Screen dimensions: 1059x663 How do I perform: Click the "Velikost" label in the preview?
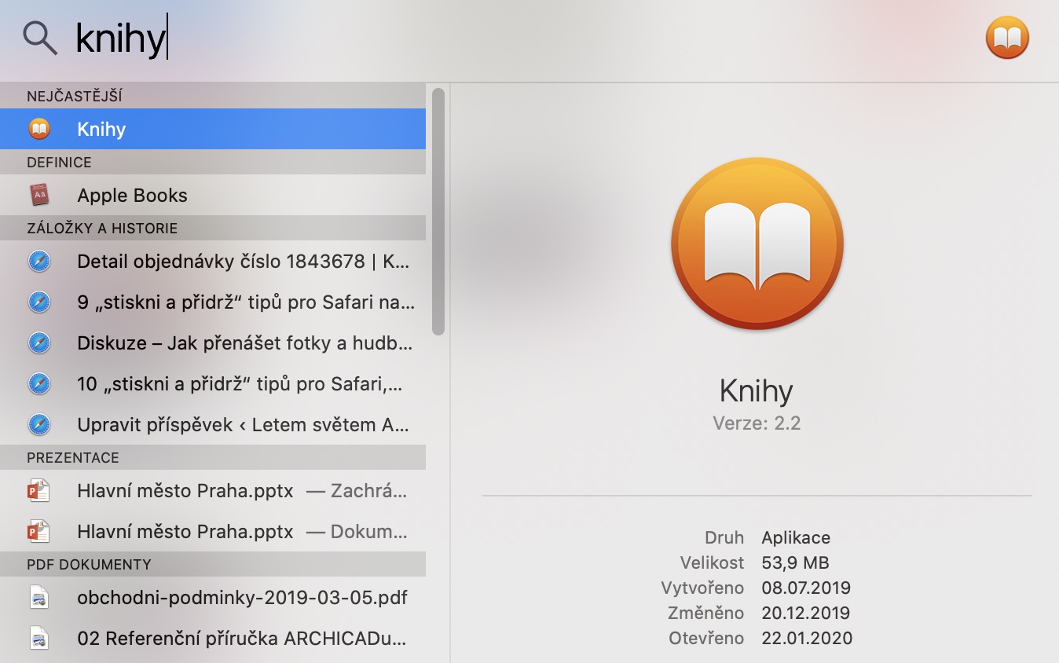pyautogui.click(x=712, y=562)
